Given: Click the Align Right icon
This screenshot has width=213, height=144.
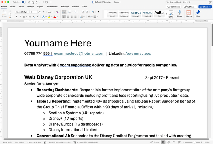Looking at the screenshot, I should [x=71, y=17].
